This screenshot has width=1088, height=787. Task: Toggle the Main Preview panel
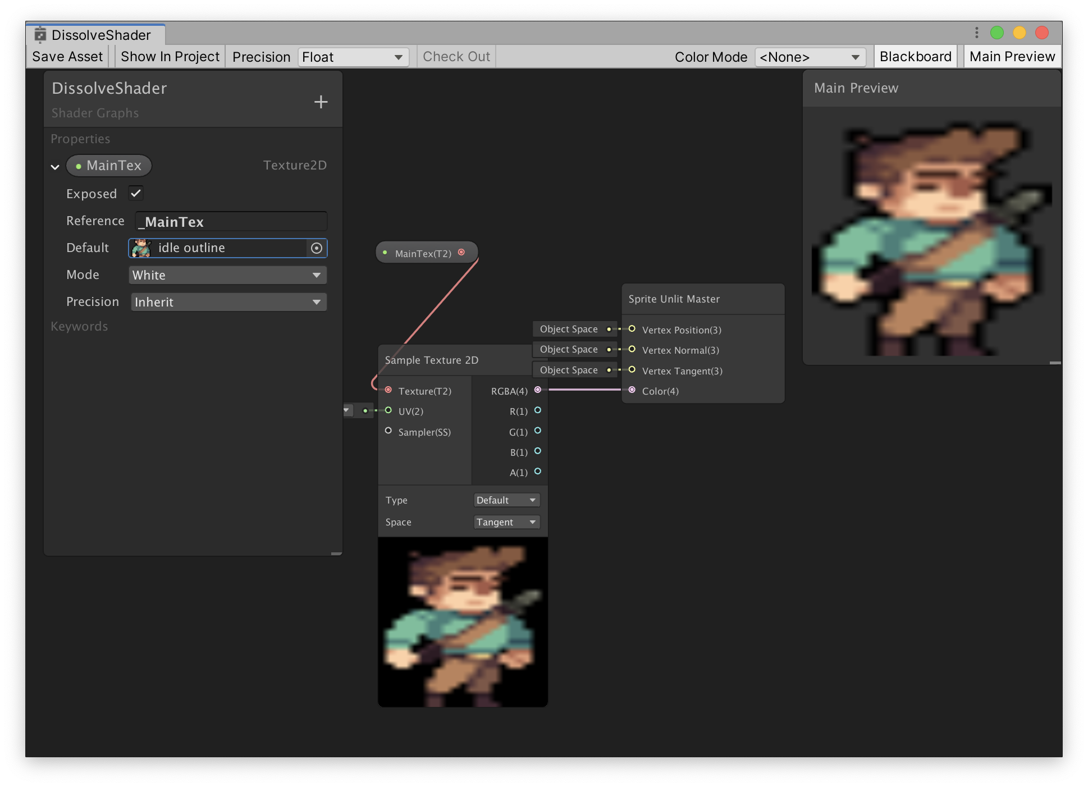(1012, 57)
